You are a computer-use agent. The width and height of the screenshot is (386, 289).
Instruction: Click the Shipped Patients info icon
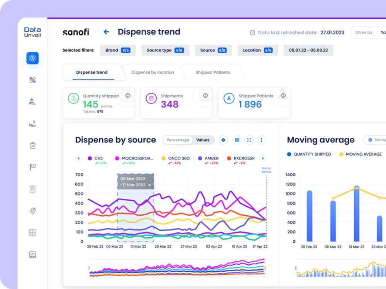tap(283, 96)
